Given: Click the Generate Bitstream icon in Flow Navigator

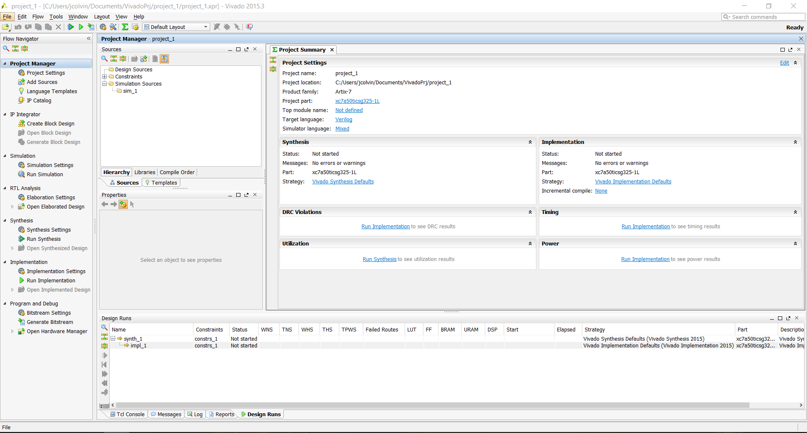Looking at the screenshot, I should point(21,322).
